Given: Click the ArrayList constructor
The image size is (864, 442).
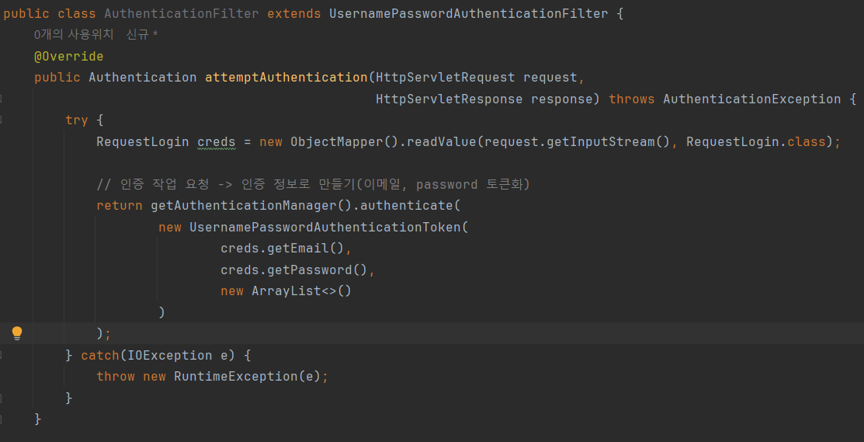Looking at the screenshot, I should (286, 291).
